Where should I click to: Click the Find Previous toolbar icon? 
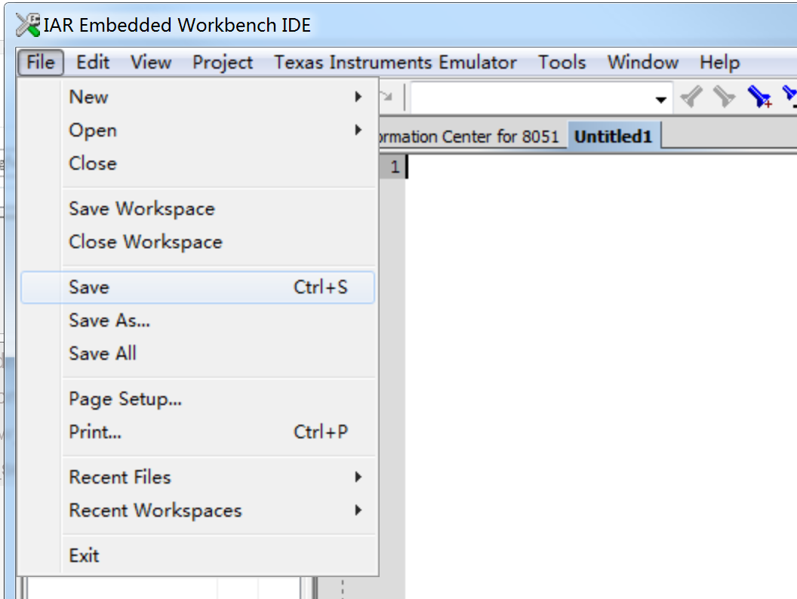[x=691, y=96]
